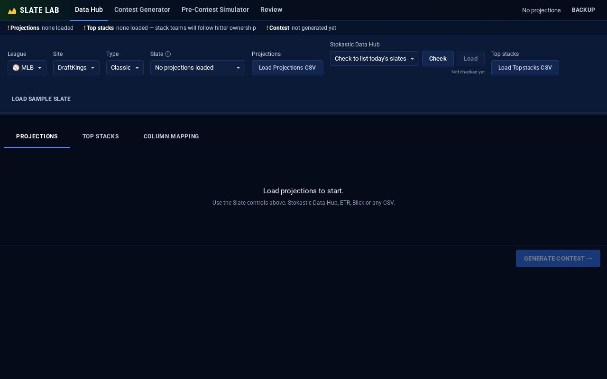Click the 'Stokastic Data Hub' label

pyautogui.click(x=355, y=45)
